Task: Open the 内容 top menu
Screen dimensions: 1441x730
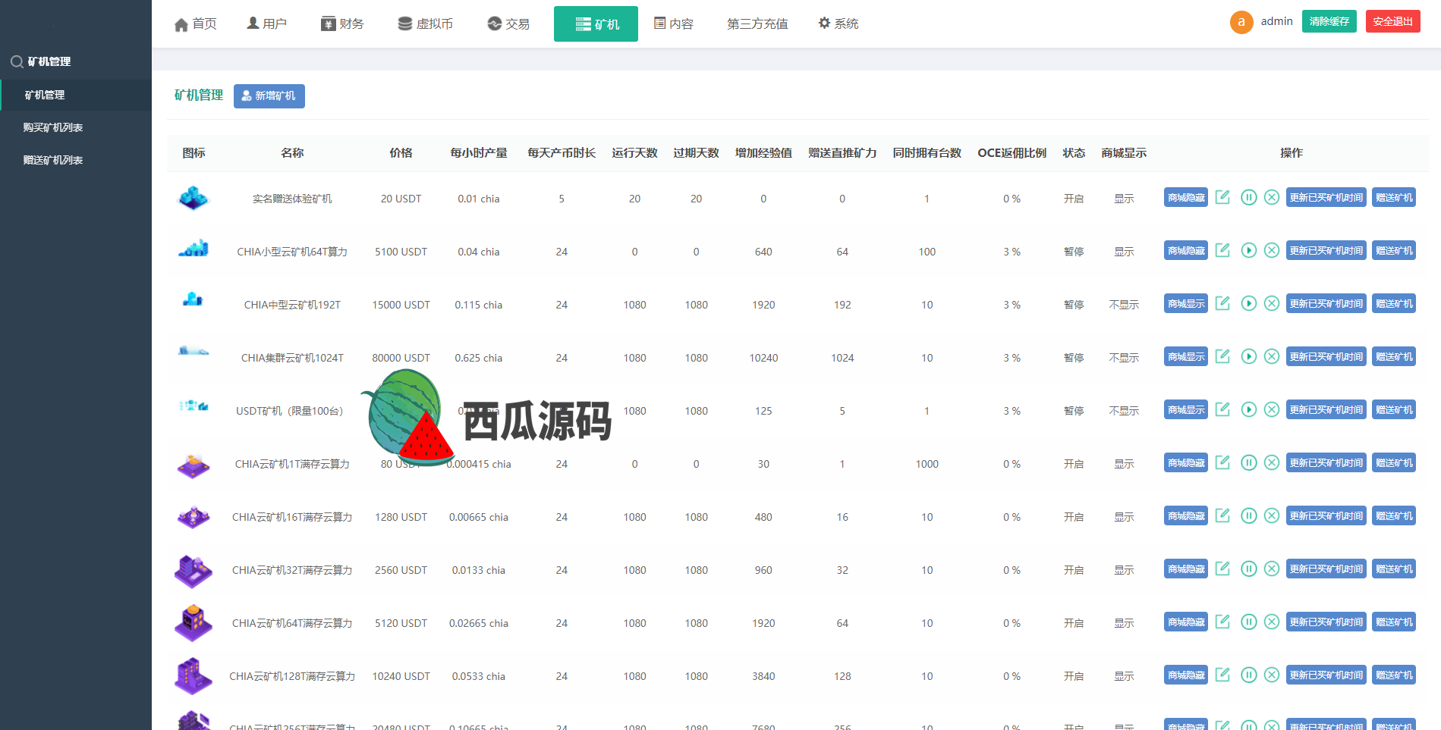Action: [x=674, y=24]
